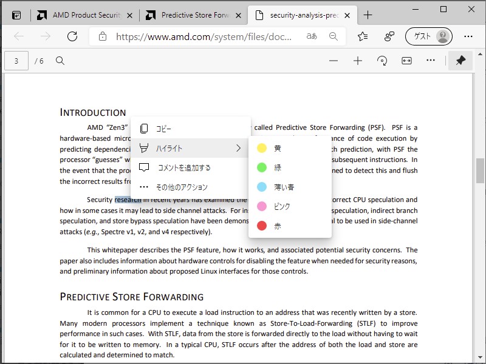Image resolution: width=486 pixels, height=364 pixels.
Task: Fit the PDF to page width
Action: click(406, 61)
